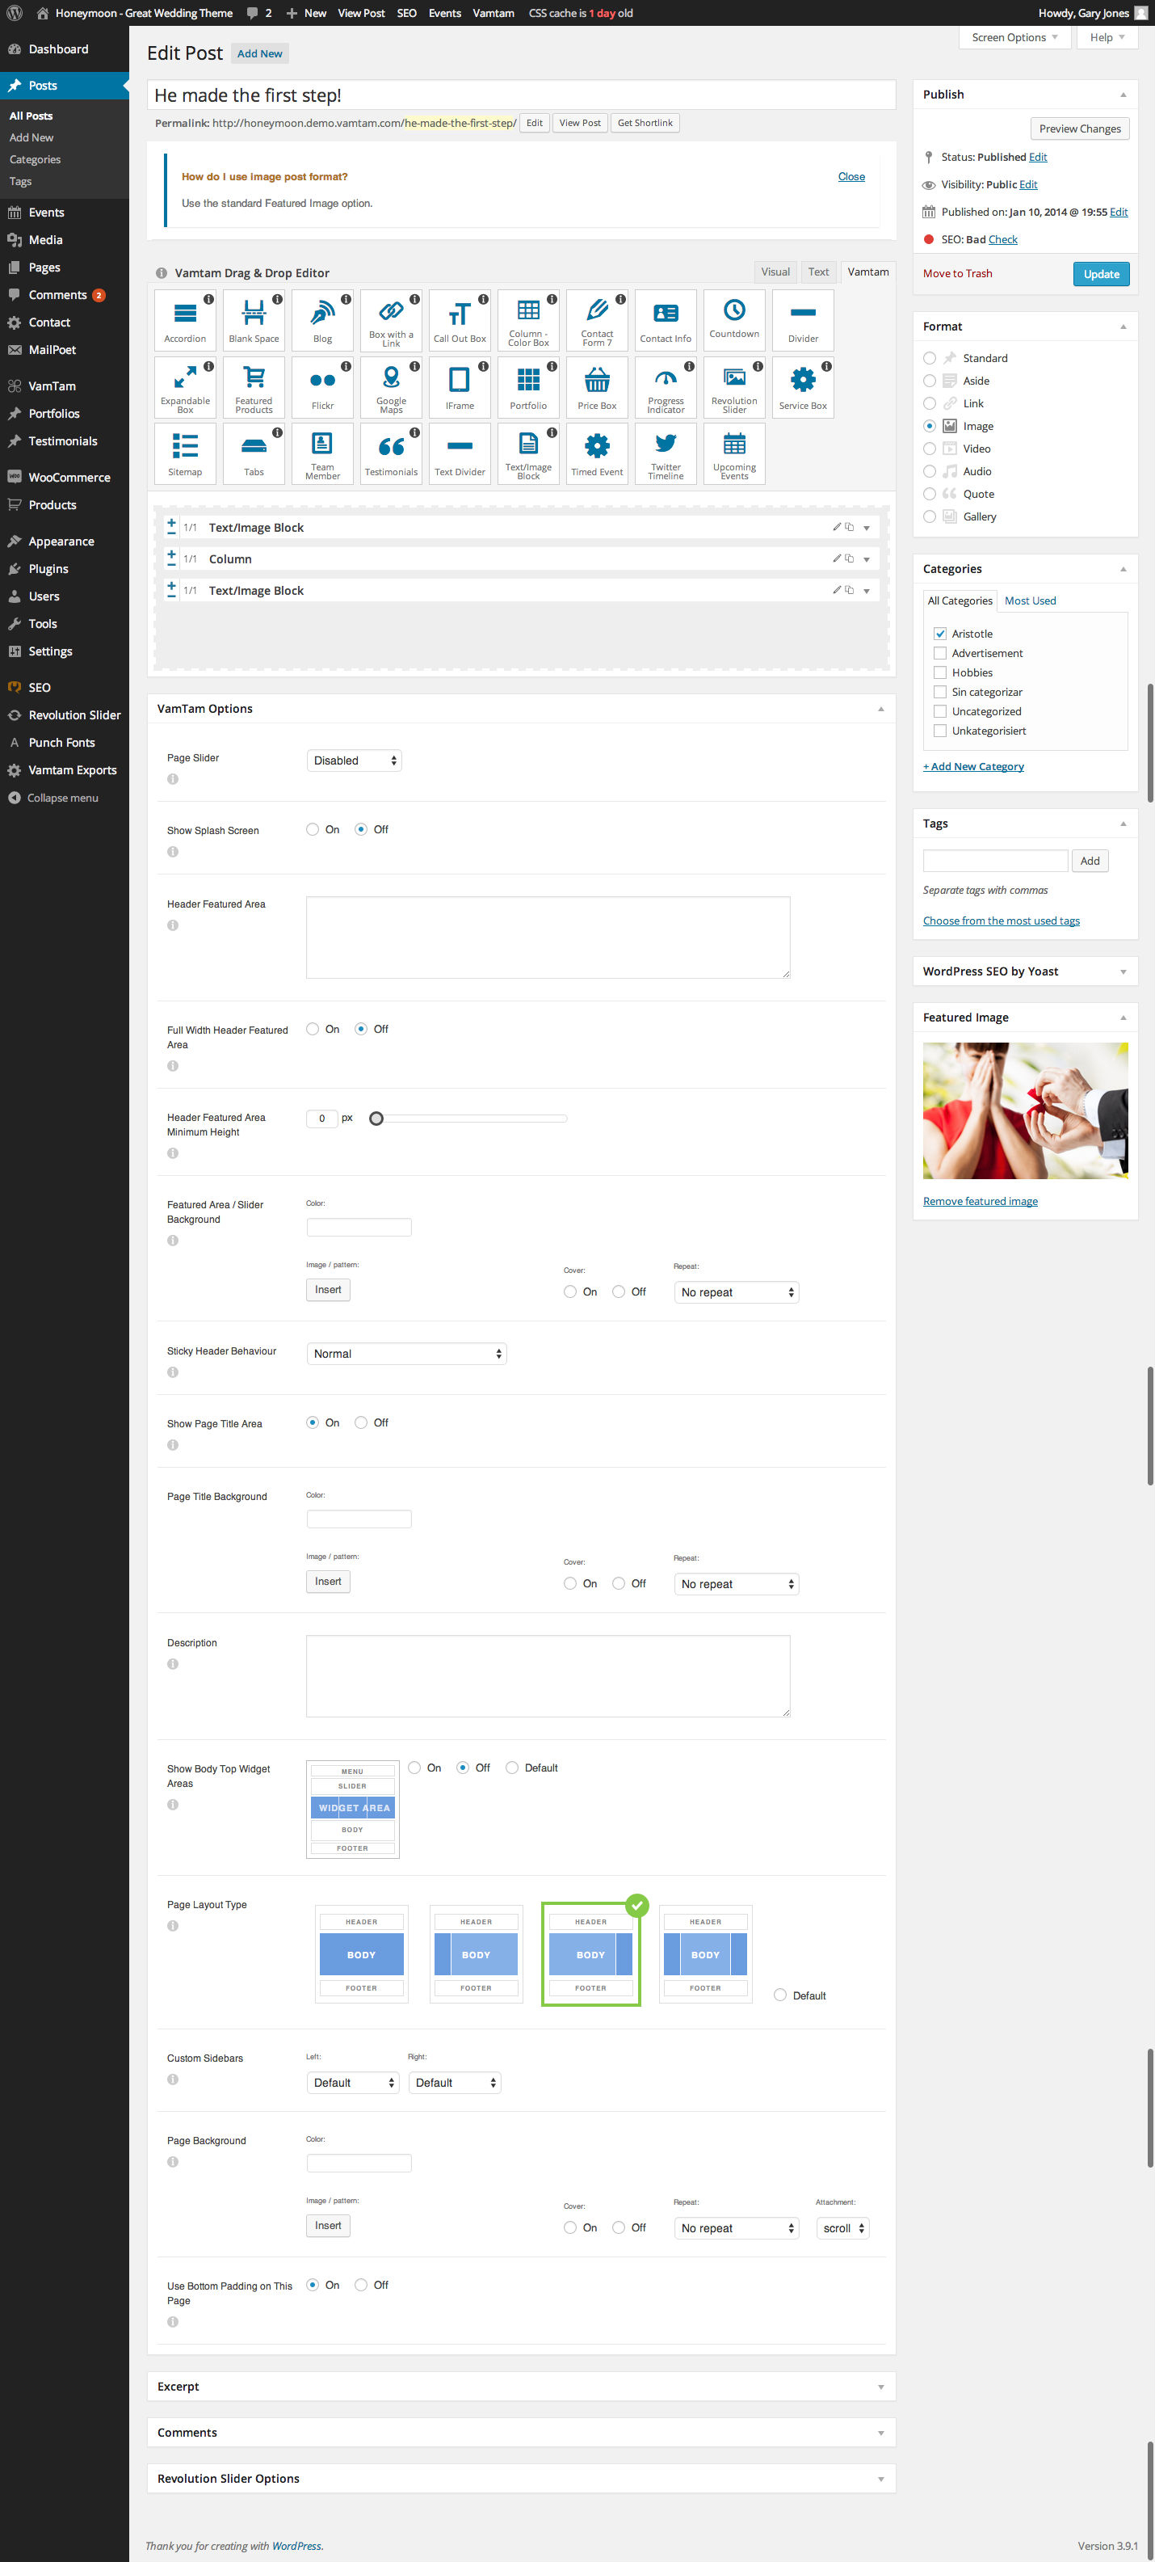Add a Price Box element

point(596,385)
